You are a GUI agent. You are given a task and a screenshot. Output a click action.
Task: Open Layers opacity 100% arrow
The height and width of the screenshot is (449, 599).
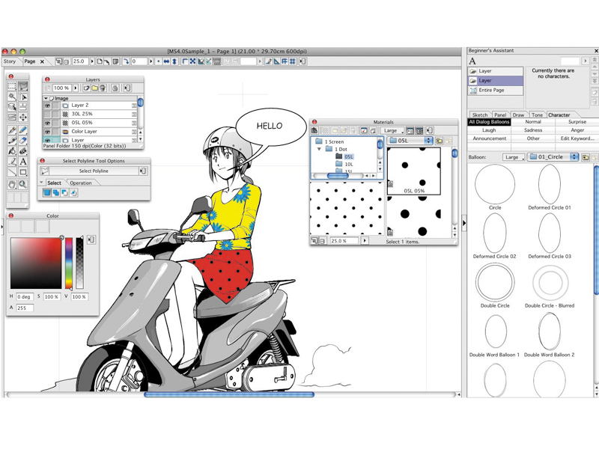tap(76, 88)
